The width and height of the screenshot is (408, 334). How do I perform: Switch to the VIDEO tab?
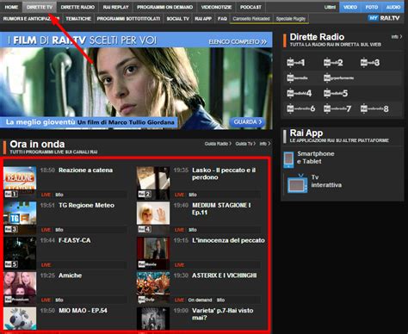(x=350, y=7)
